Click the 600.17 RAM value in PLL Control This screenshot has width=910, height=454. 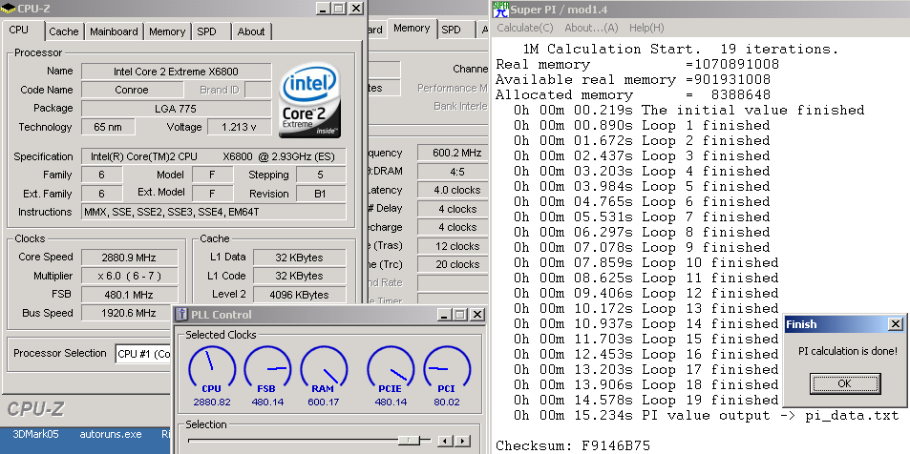pyautogui.click(x=324, y=402)
